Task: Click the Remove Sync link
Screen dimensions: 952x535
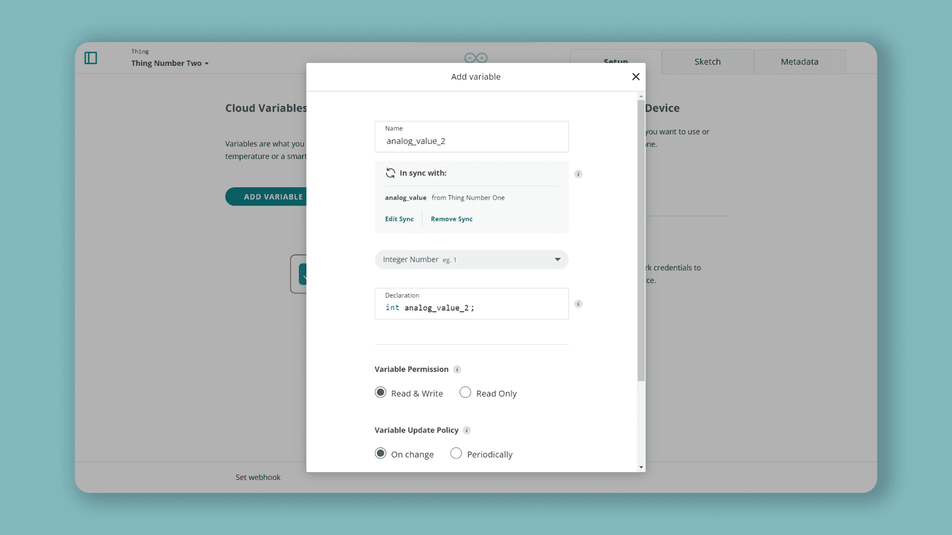Action: coord(451,219)
